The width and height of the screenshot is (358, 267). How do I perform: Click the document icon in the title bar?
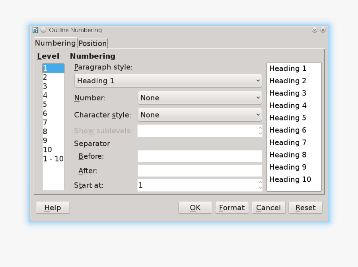[x=35, y=30]
